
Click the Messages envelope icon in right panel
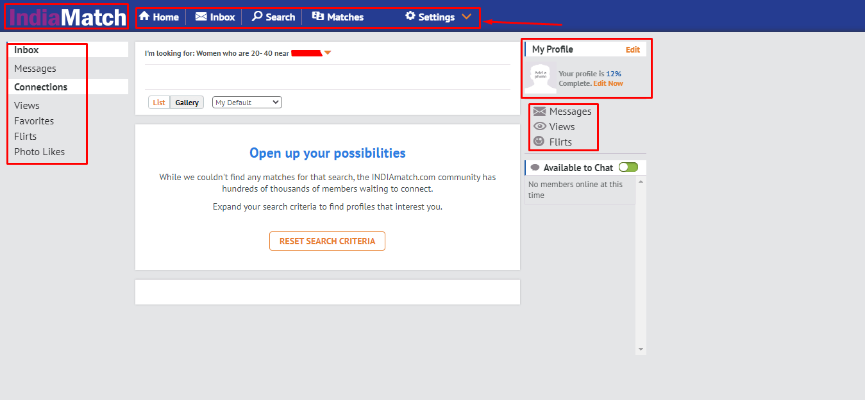[x=539, y=112]
